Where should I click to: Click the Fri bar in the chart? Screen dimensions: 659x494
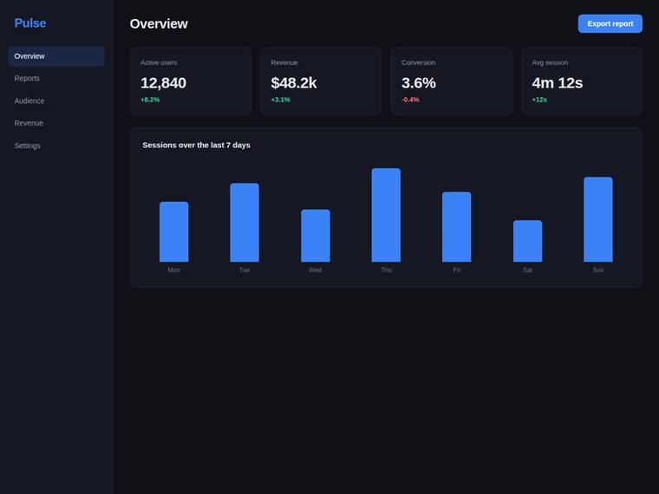457,227
